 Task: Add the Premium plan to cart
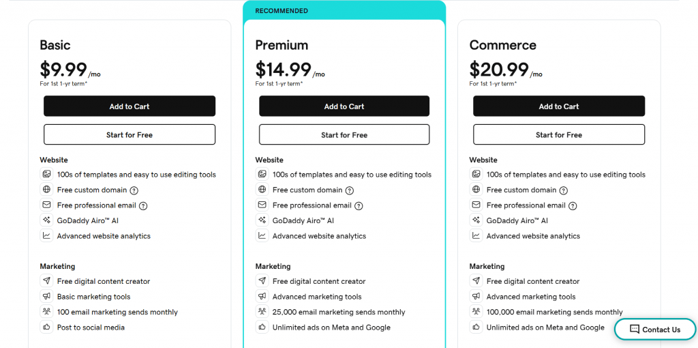point(344,106)
